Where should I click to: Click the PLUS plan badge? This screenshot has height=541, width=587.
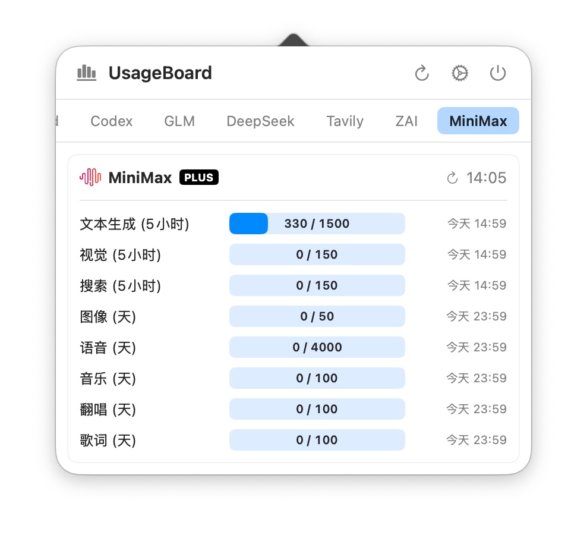click(199, 177)
